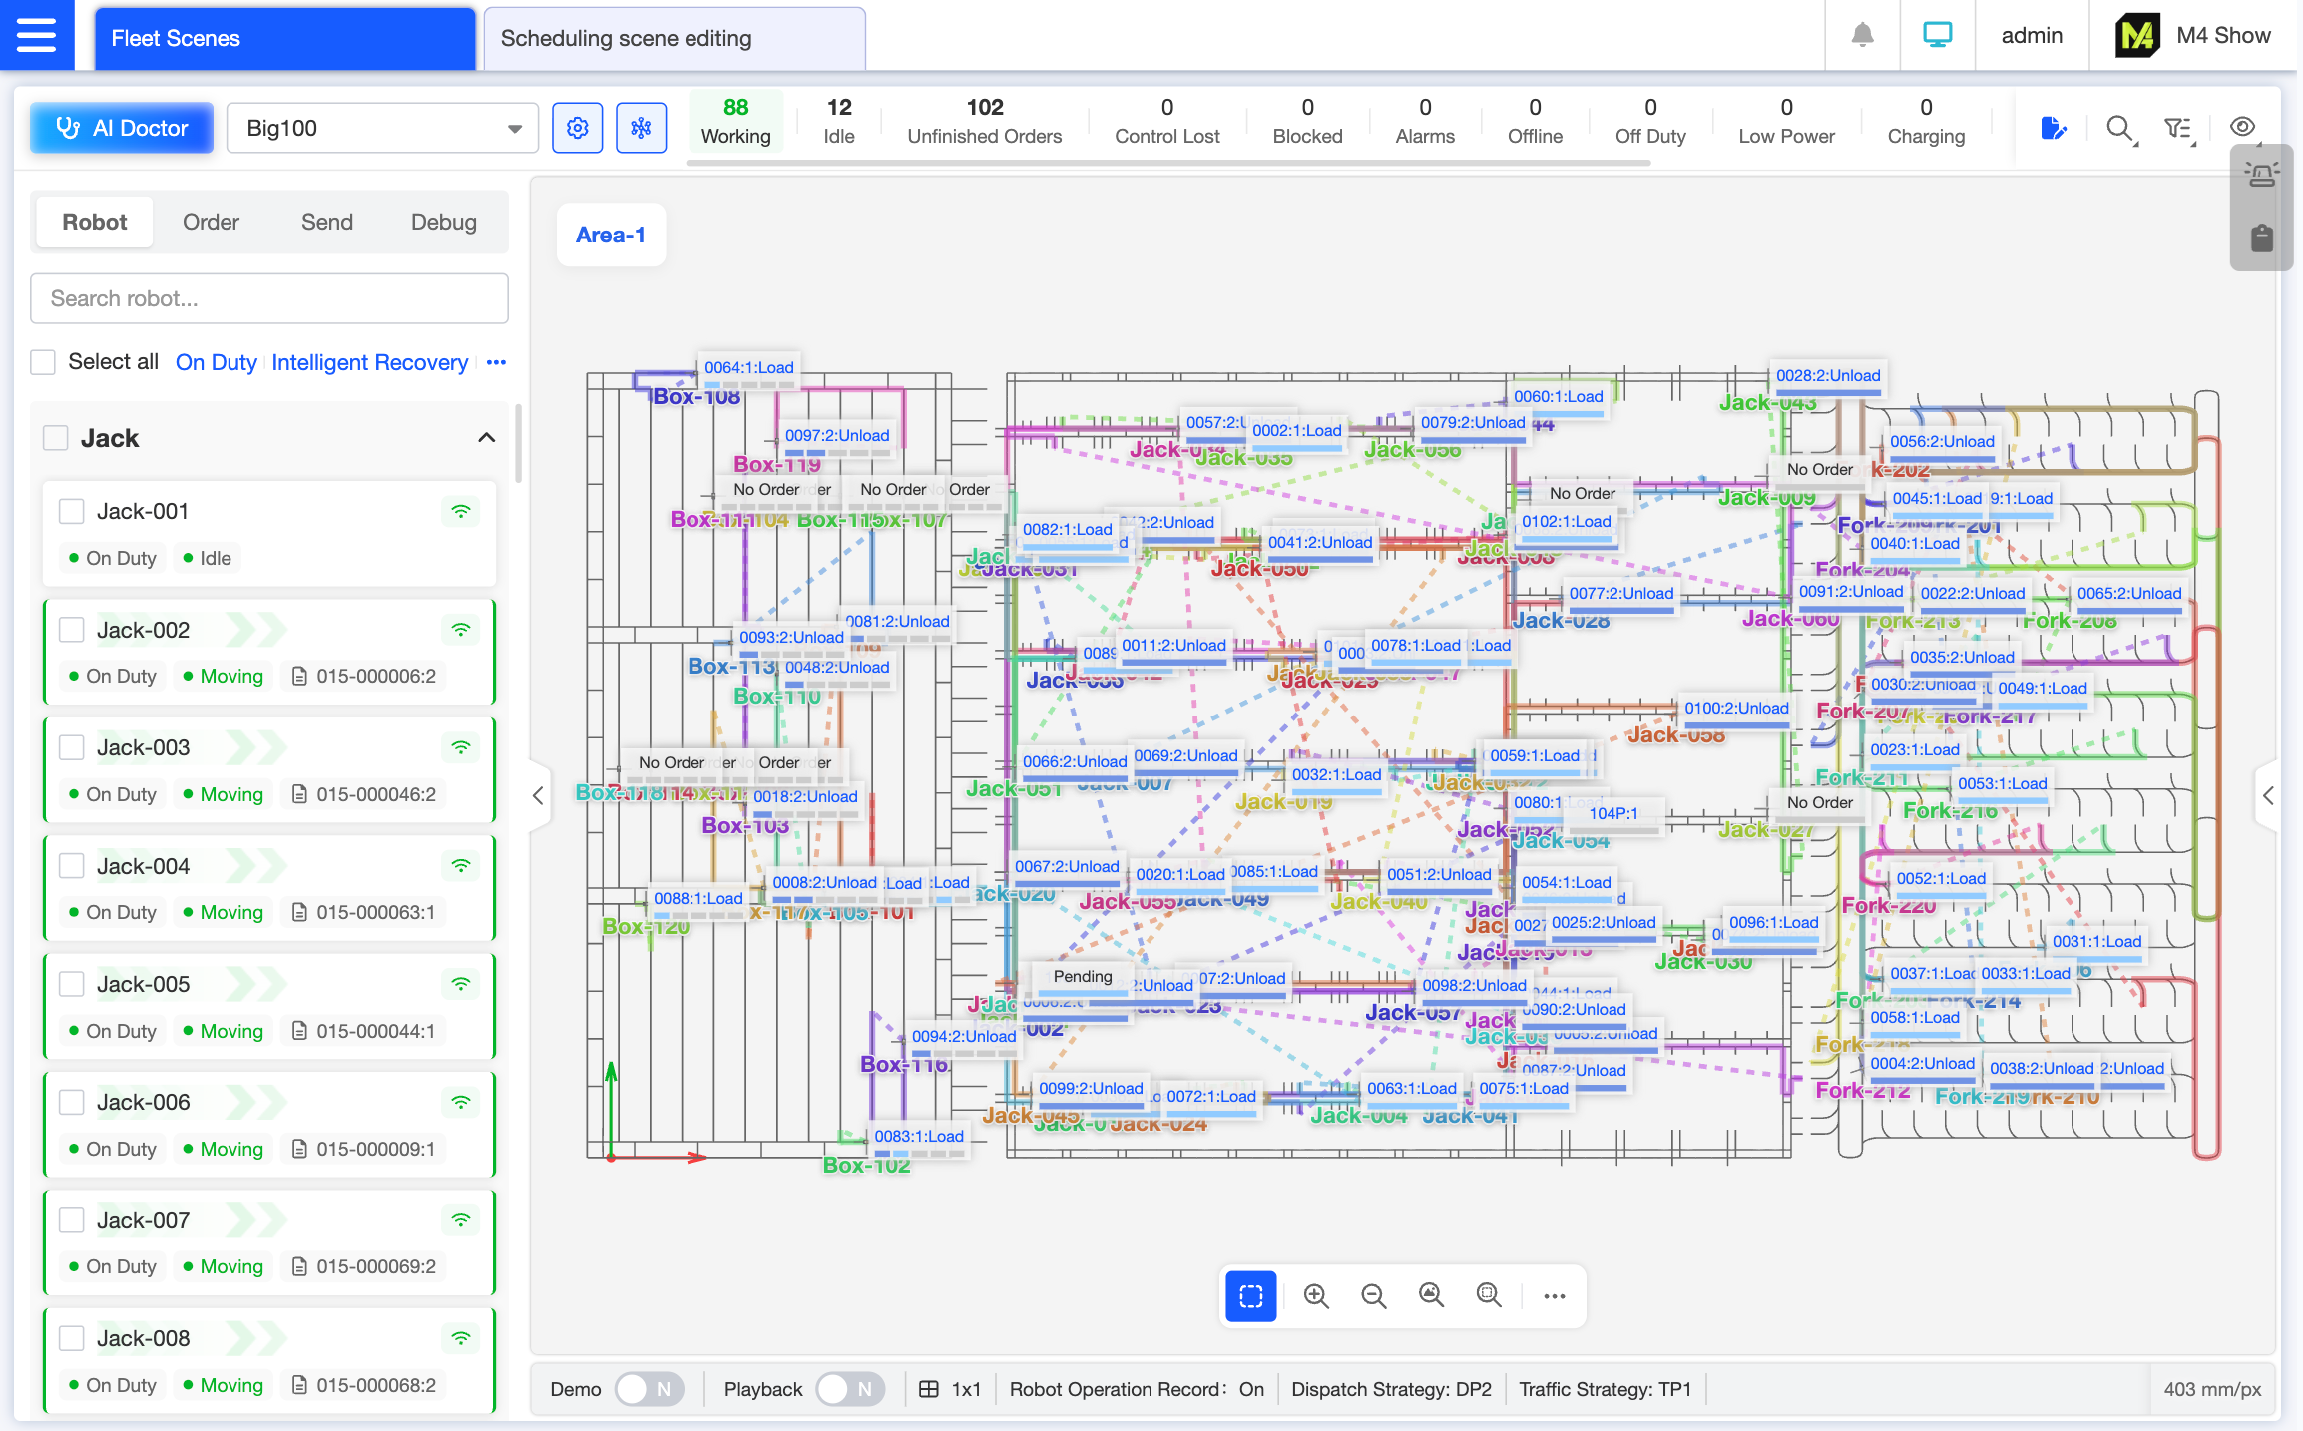The height and width of the screenshot is (1431, 2303).
Task: Switch to the Order tab
Action: click(211, 222)
